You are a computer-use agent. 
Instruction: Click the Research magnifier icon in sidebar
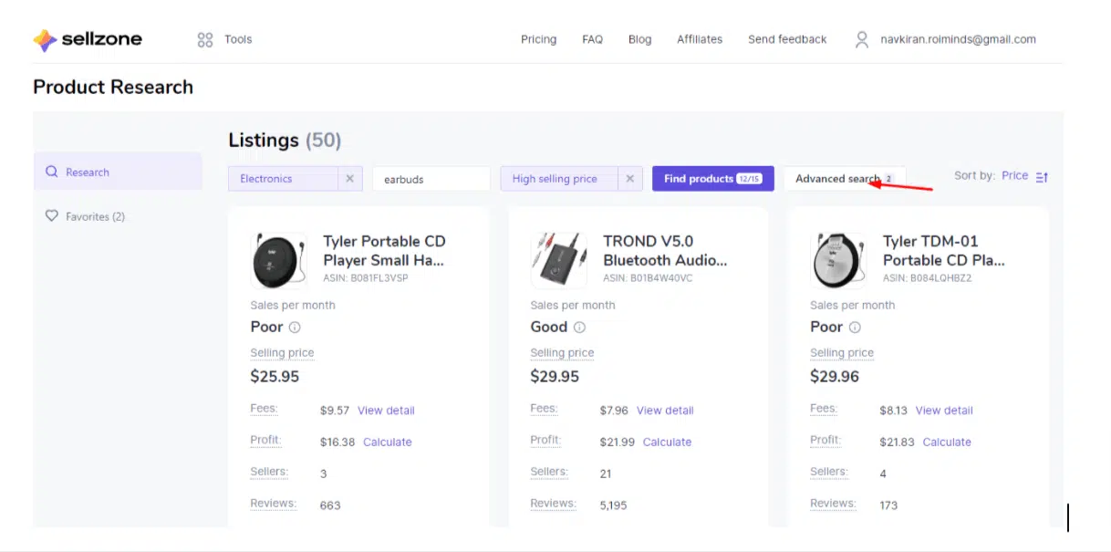pos(52,172)
